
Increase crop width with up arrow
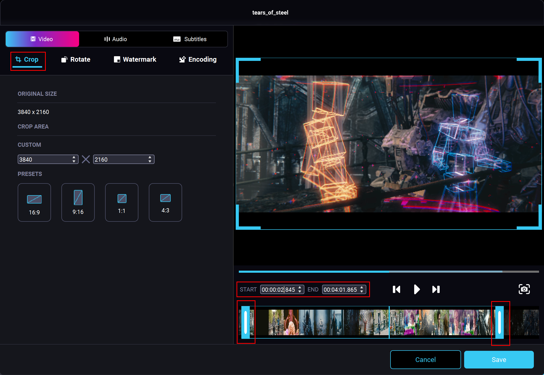[x=74, y=157]
